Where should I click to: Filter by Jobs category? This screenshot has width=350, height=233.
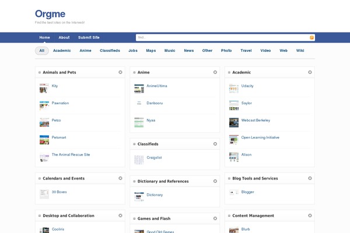(x=133, y=51)
